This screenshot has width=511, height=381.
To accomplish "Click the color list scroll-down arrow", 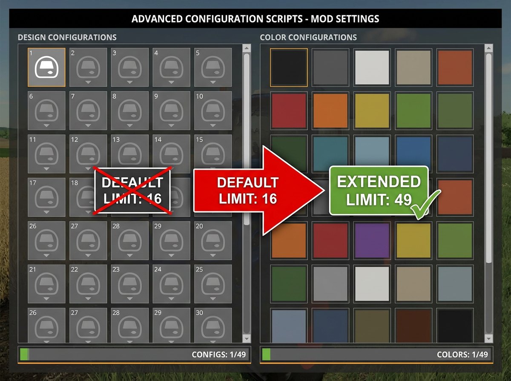I will tap(489, 338).
